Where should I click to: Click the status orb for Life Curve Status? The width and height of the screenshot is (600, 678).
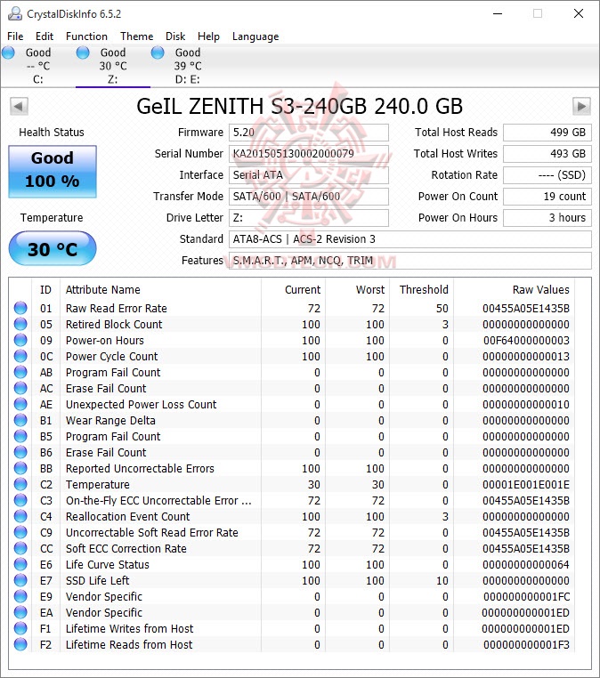click(20, 564)
